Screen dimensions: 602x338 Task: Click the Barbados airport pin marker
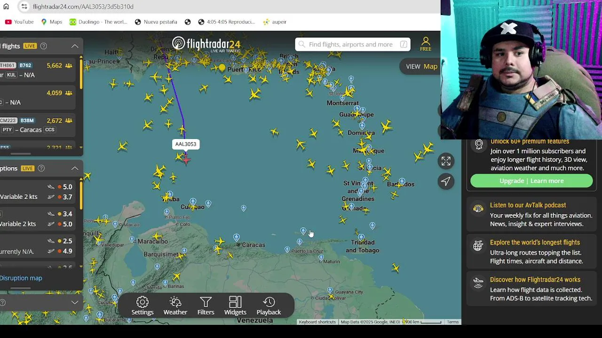[x=402, y=181]
